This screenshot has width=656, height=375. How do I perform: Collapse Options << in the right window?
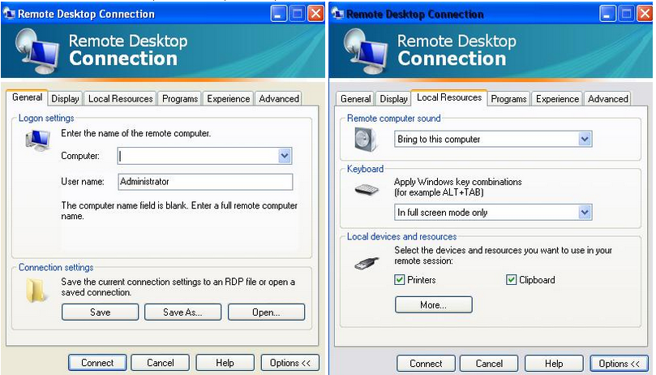click(620, 364)
